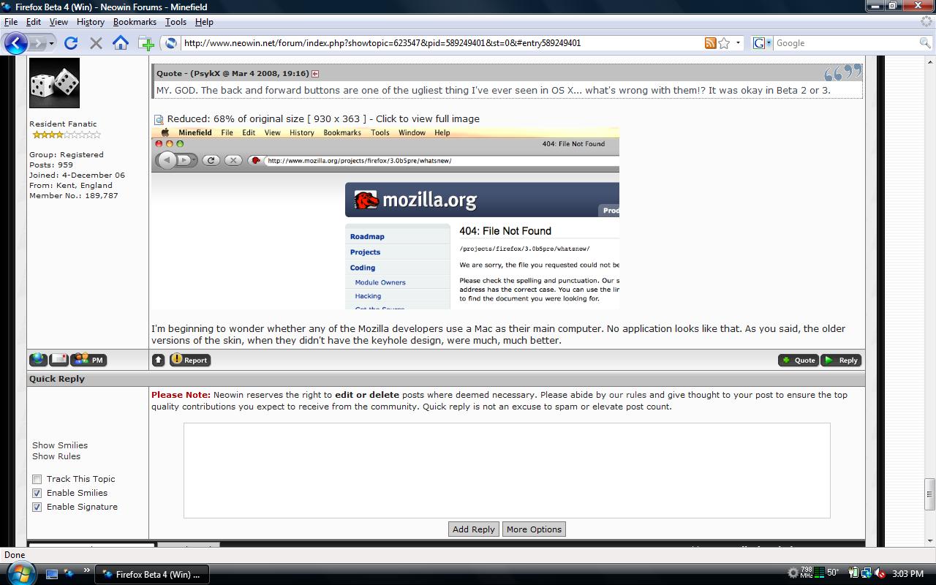Reload the current page

click(71, 43)
